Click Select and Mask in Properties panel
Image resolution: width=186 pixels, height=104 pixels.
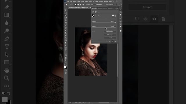pyautogui.click(x=110, y=31)
